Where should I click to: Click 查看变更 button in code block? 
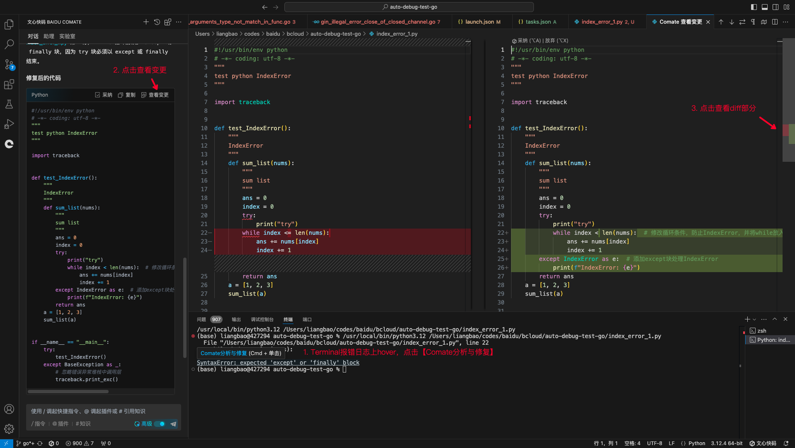pyautogui.click(x=155, y=95)
